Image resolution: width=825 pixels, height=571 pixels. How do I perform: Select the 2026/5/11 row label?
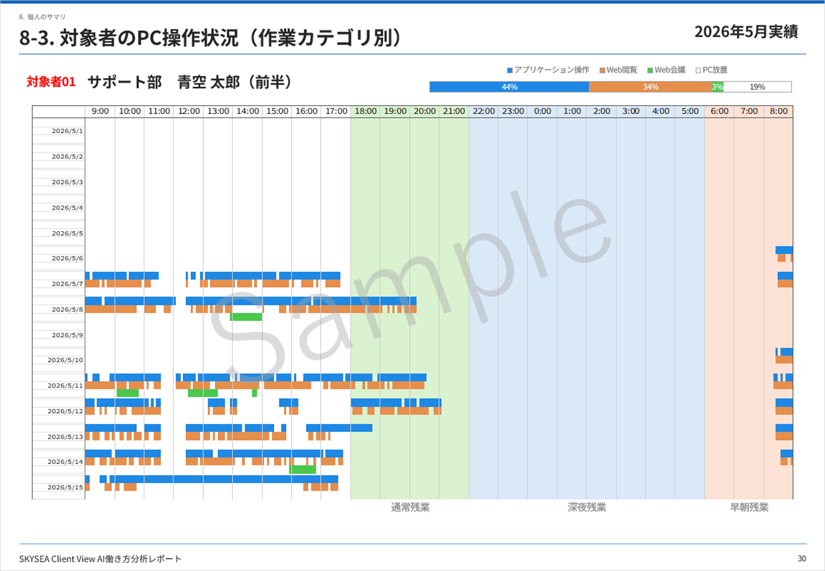(x=65, y=386)
